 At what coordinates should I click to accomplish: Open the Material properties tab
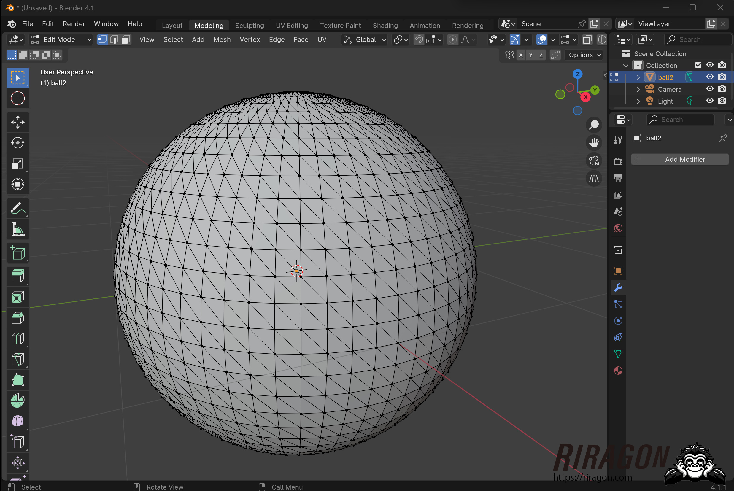click(x=618, y=371)
